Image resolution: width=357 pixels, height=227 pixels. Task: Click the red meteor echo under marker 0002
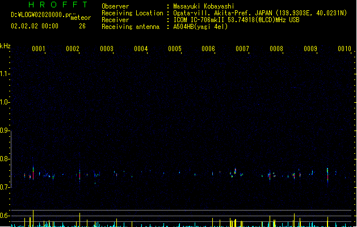tap(79, 175)
